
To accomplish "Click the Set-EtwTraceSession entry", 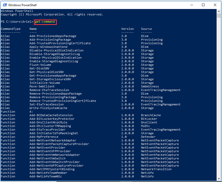I will (x=47, y=105).
